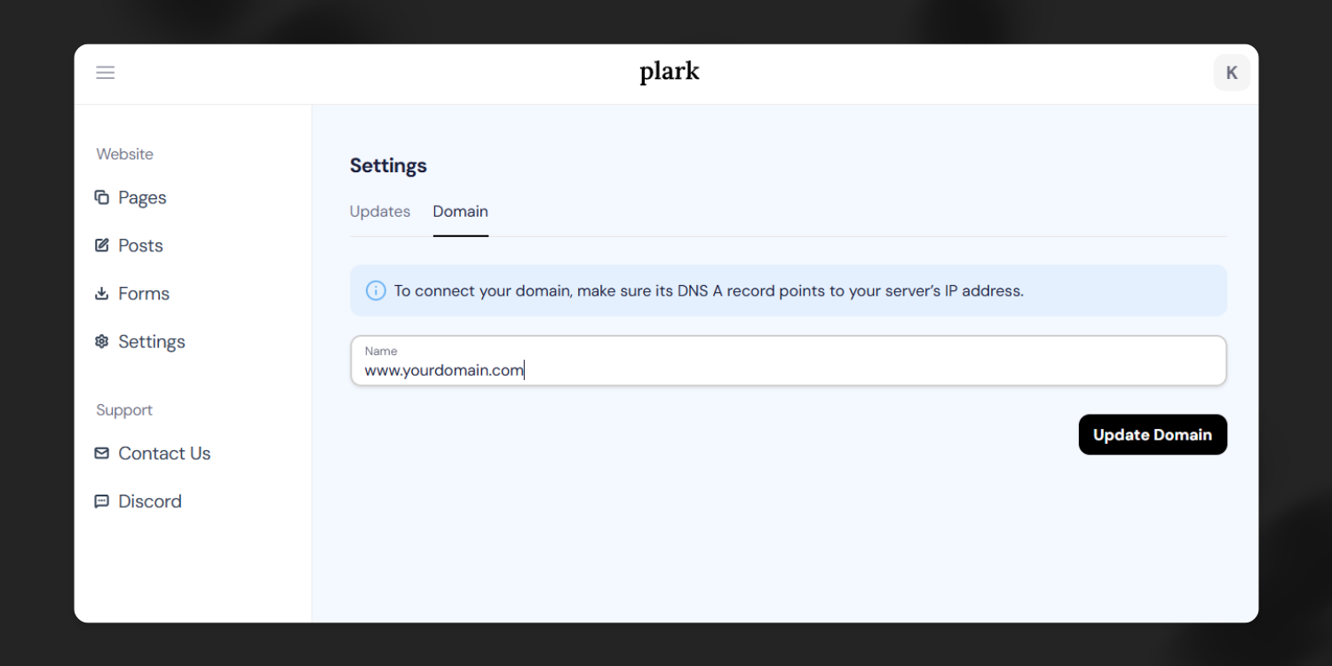Click the Discord chat bubble icon
This screenshot has width=1332, height=666.
point(102,501)
